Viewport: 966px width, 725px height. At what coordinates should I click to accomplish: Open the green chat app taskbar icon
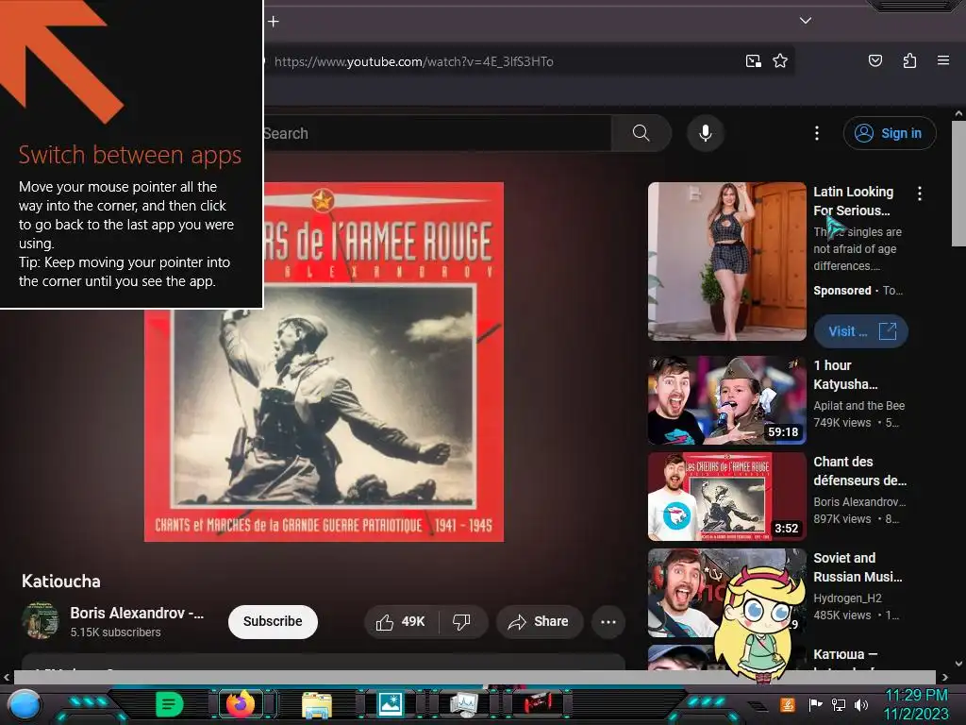pos(170,704)
